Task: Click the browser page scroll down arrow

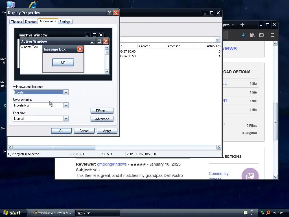Action: [275, 177]
